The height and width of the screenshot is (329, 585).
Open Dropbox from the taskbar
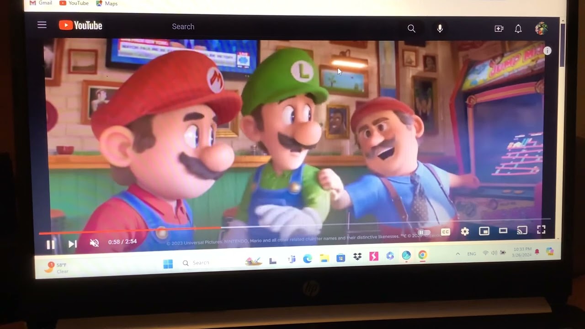coord(357,257)
